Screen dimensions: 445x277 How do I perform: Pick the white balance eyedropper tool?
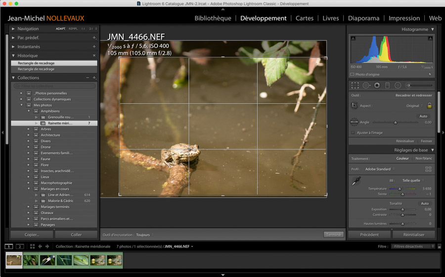click(356, 182)
